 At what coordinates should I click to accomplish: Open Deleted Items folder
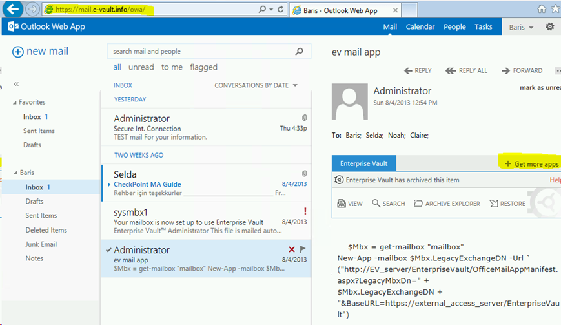[46, 230]
